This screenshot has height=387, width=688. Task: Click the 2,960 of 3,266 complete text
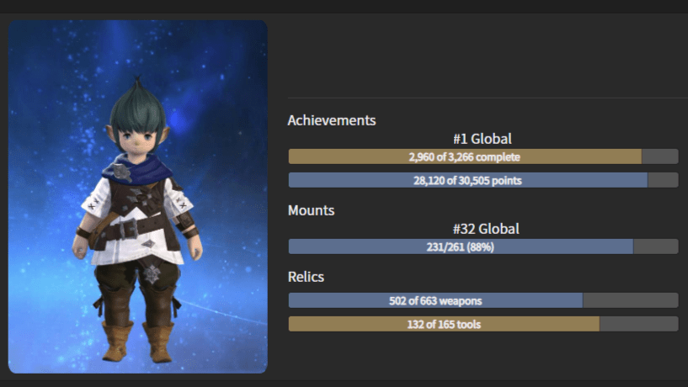pyautogui.click(x=464, y=157)
